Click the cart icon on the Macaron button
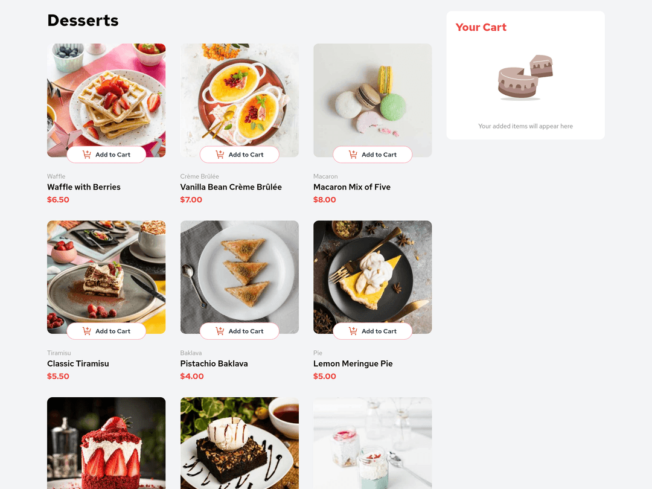This screenshot has width=652, height=489. point(353,155)
